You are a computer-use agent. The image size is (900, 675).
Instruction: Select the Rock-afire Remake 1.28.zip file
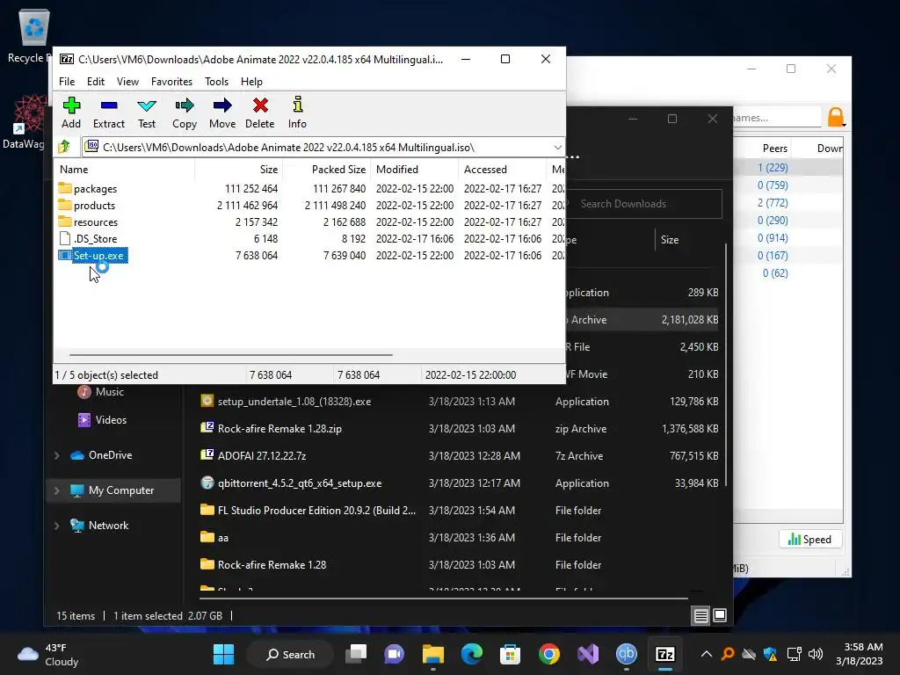[279, 429]
